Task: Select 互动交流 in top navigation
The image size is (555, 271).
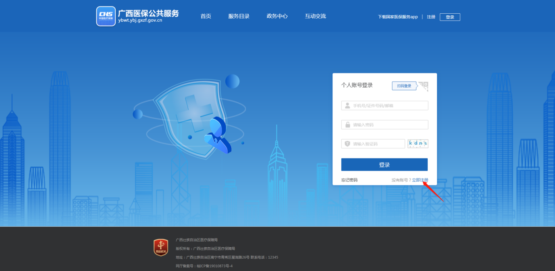Action: [x=315, y=16]
